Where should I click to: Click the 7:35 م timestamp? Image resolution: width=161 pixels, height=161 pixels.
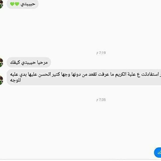click(101, 100)
